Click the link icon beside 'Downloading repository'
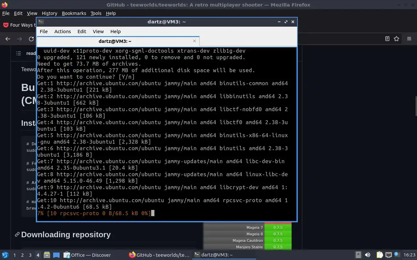The width and height of the screenshot is (417, 260). coord(17,235)
